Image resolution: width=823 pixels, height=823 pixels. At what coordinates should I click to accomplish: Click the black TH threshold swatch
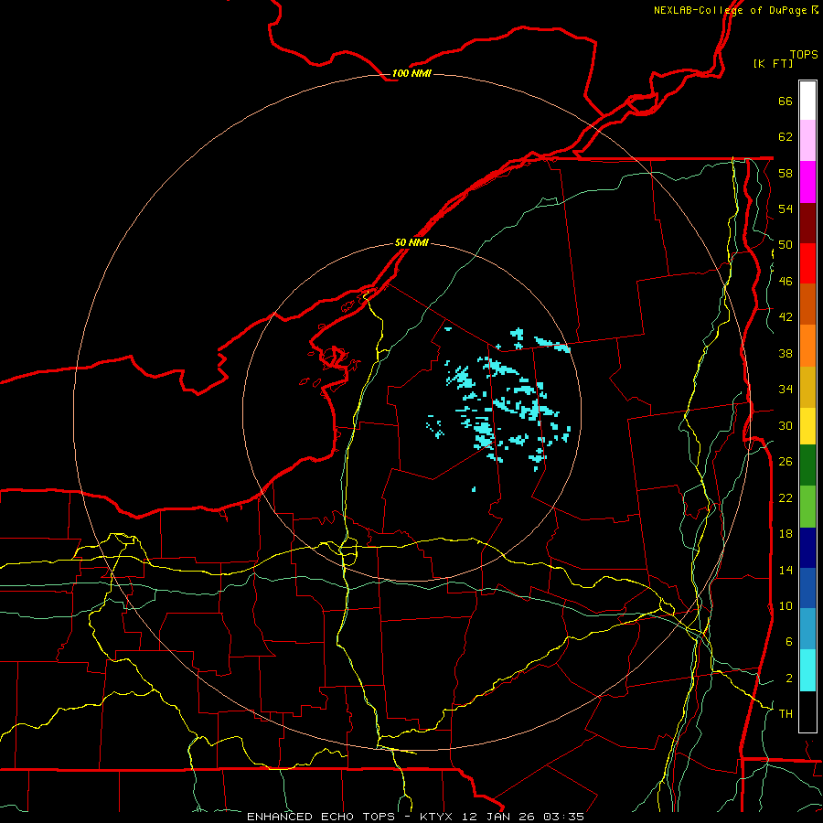[807, 711]
